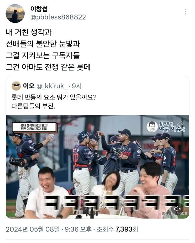Click the cartoon face icon in video corner
The height and width of the screenshot is (243, 195).
point(152,127)
